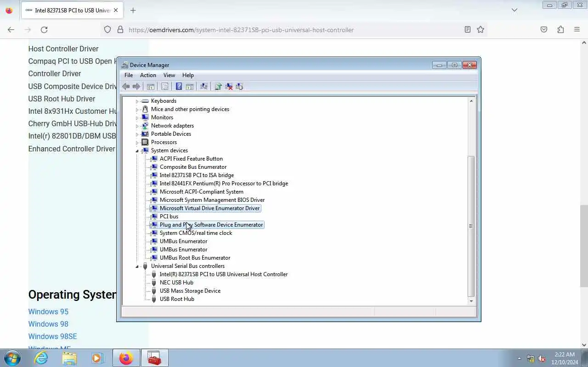Select USB Root Hub device

pyautogui.click(x=177, y=299)
